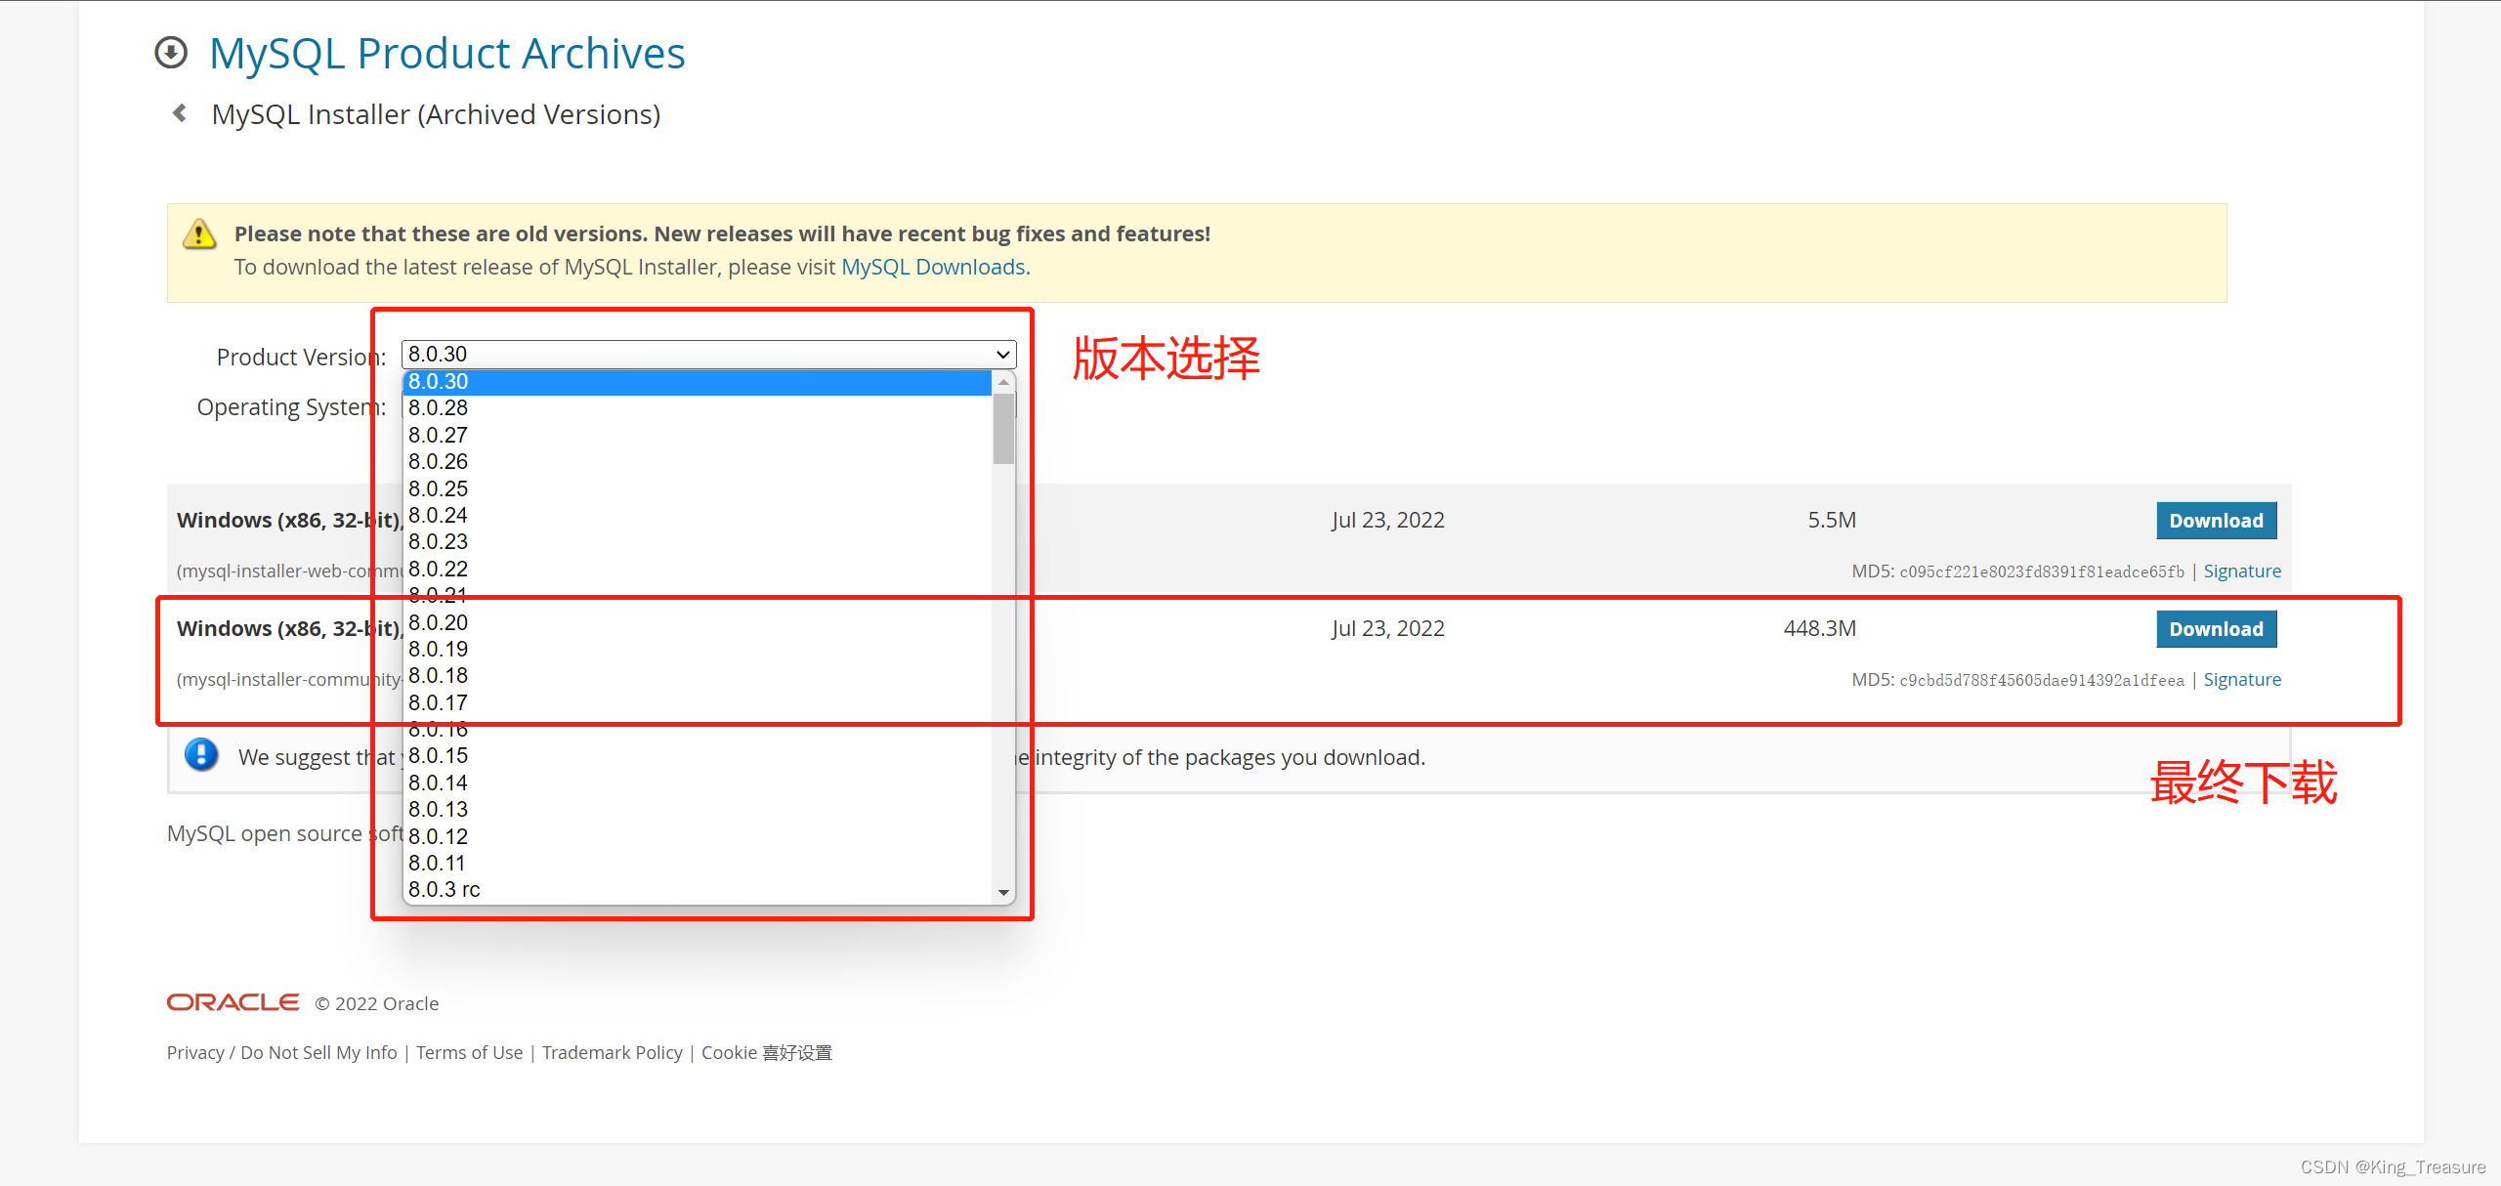This screenshot has height=1186, width=2501.
Task: Pick 8.0.11 from version options
Action: click(x=437, y=864)
